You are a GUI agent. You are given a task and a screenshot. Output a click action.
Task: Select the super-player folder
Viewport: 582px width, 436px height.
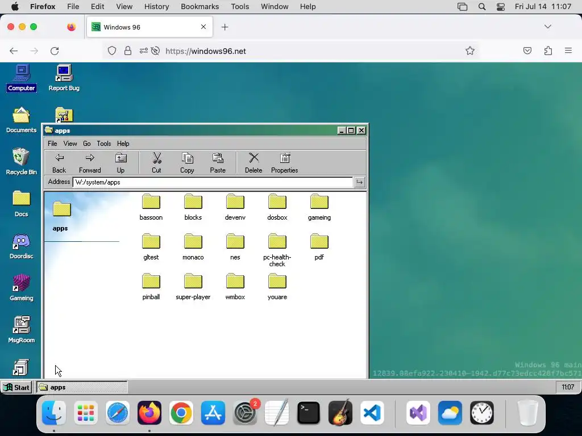(x=193, y=287)
